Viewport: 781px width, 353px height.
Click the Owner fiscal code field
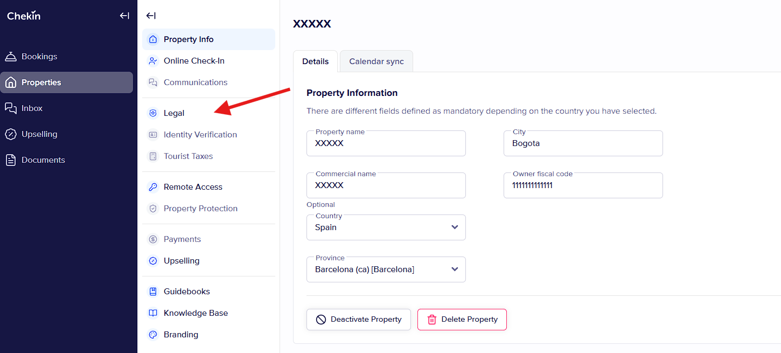tap(583, 186)
